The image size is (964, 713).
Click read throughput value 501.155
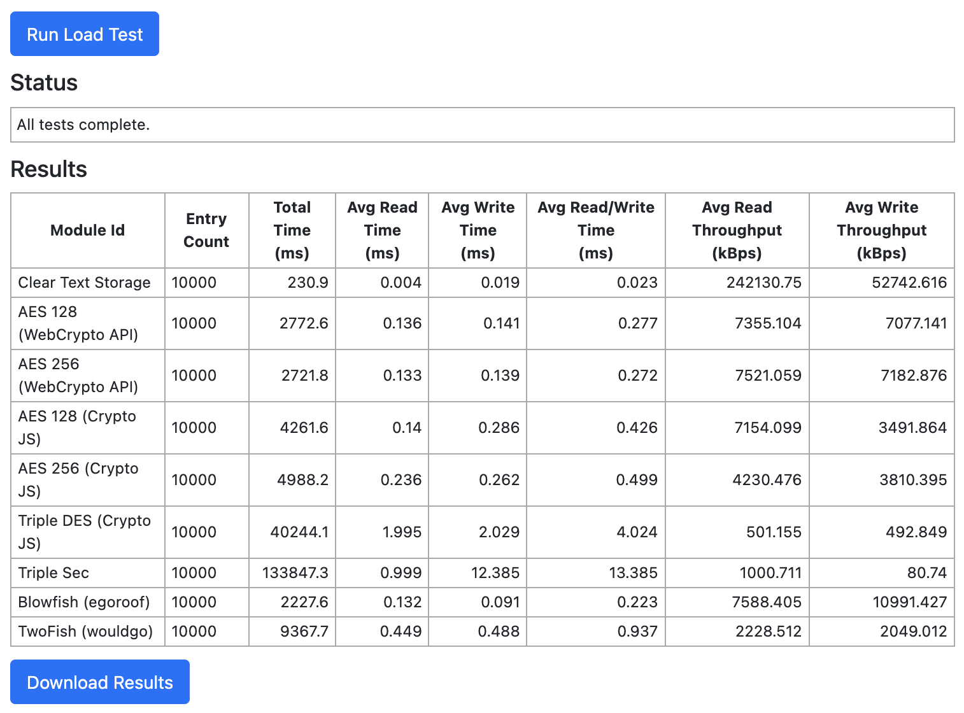pyautogui.click(x=774, y=532)
